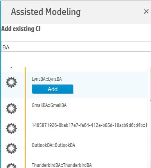Click the gear icon next to GmailBA::GmailBA
The image size is (151, 168).
(x=11, y=108)
